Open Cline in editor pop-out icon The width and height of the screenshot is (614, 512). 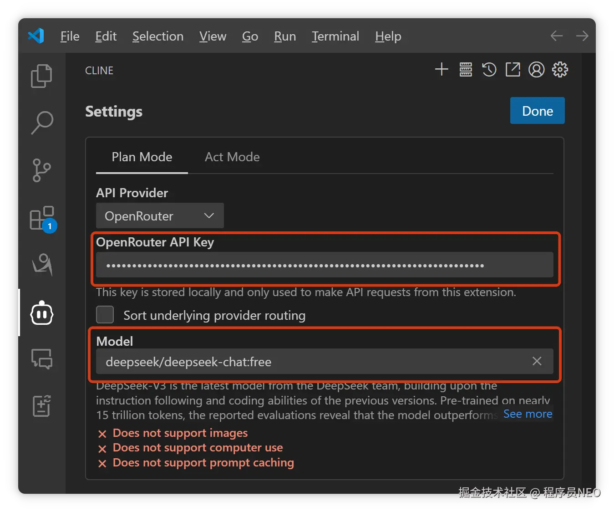[513, 70]
